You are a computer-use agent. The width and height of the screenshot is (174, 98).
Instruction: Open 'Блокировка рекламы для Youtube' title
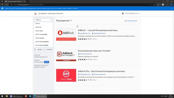coord(94,51)
